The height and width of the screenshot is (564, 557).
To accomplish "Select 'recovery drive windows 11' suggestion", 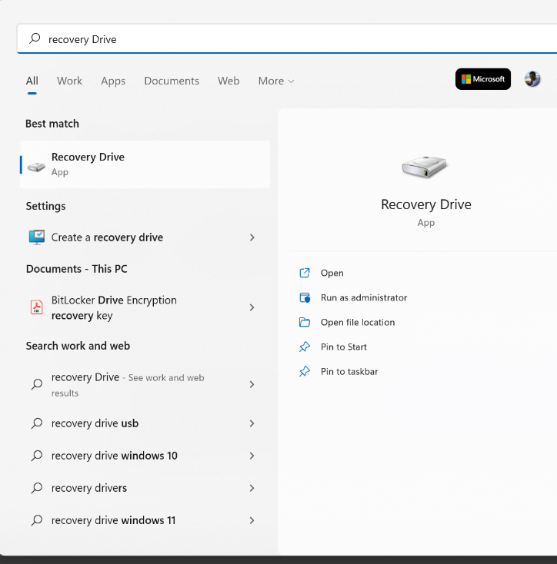I will tap(145, 520).
